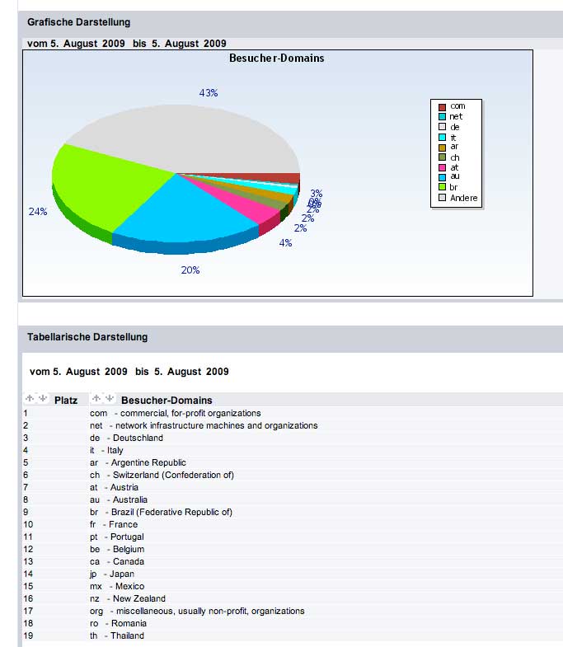Select the red com legend swatch
Image resolution: width=563 pixels, height=647 pixels.
(442, 106)
